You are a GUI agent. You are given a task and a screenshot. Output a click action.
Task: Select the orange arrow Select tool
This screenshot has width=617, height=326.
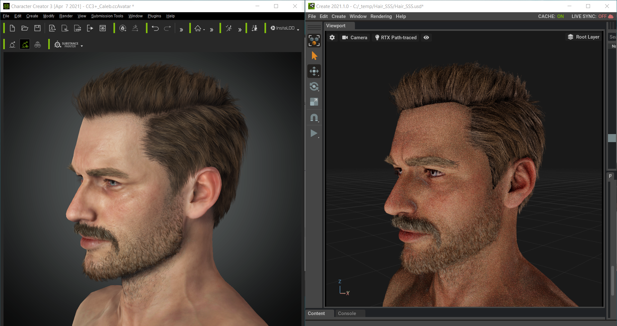314,56
